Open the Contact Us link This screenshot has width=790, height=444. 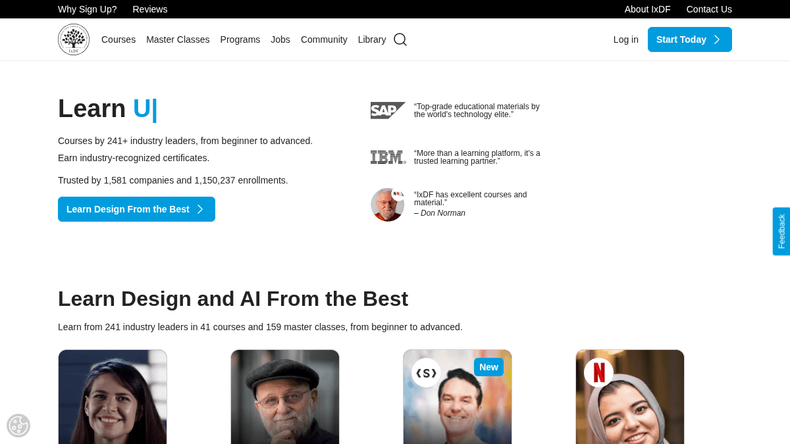(x=709, y=9)
